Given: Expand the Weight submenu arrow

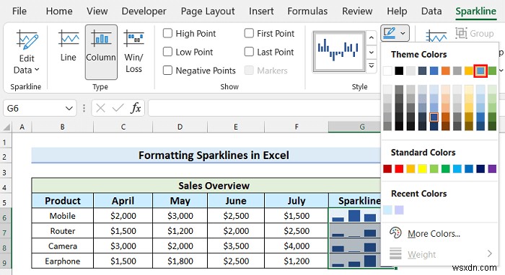Looking at the screenshot, I should (490, 254).
